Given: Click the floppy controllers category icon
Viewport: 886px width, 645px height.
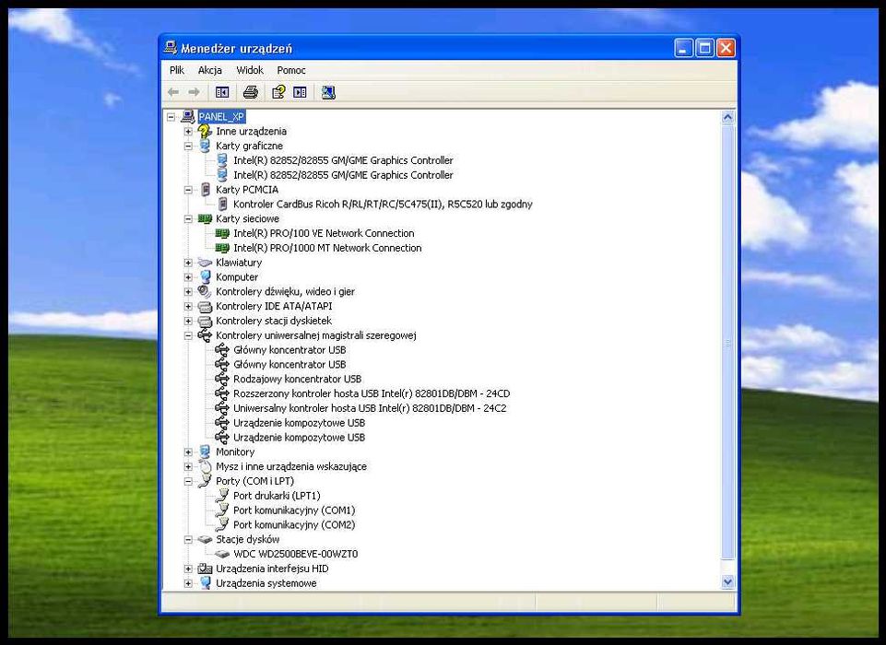Looking at the screenshot, I should point(205,321).
